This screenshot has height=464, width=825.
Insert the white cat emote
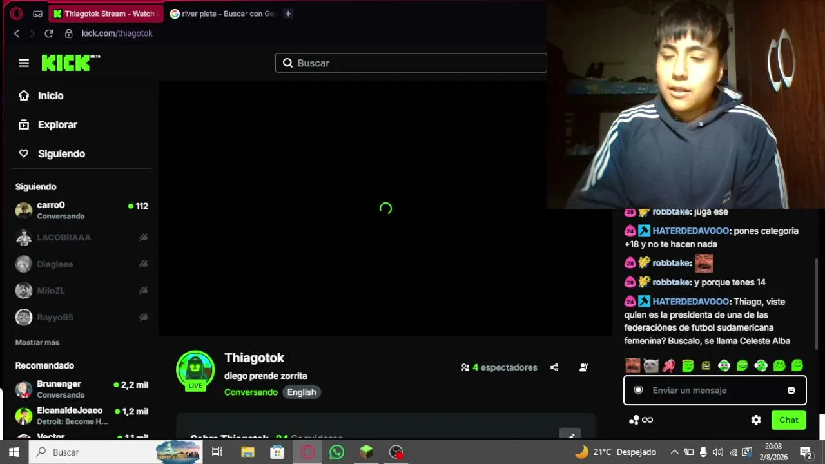(x=651, y=365)
